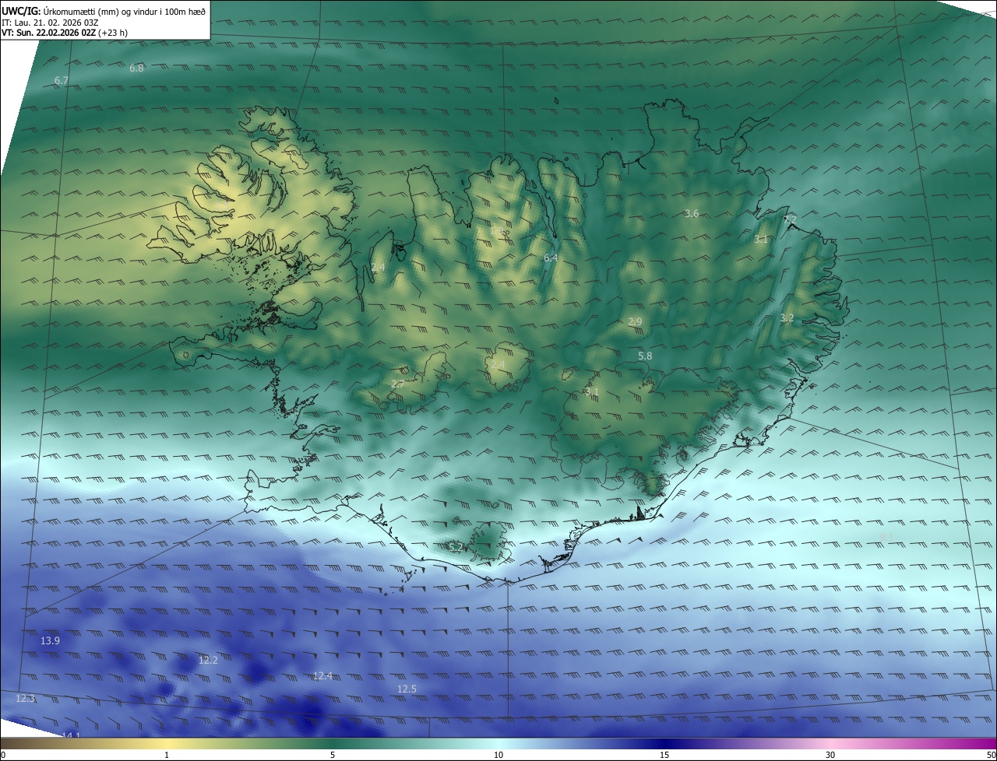Click the 12.2 value label
Image resolution: width=997 pixels, height=761 pixels.
tap(208, 661)
